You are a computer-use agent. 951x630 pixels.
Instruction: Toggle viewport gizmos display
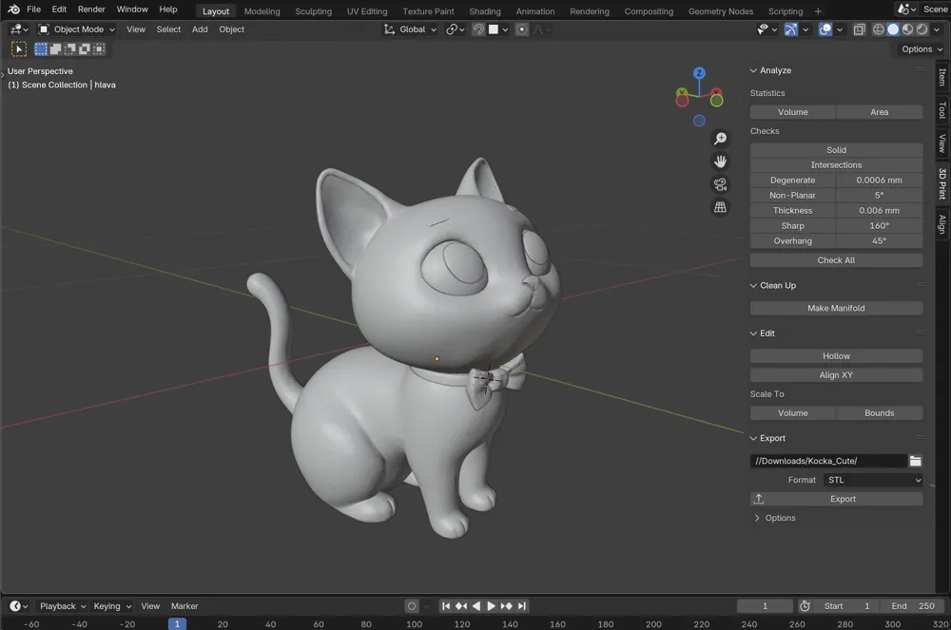pos(790,29)
